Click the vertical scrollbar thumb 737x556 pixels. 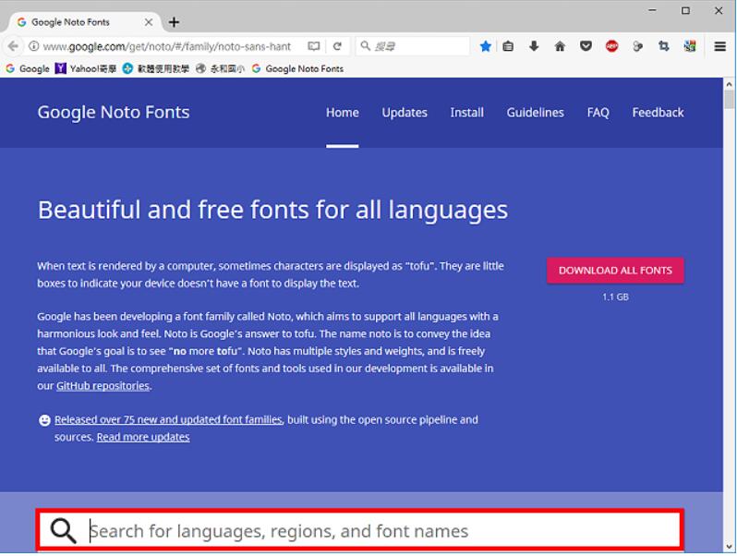pos(729,100)
